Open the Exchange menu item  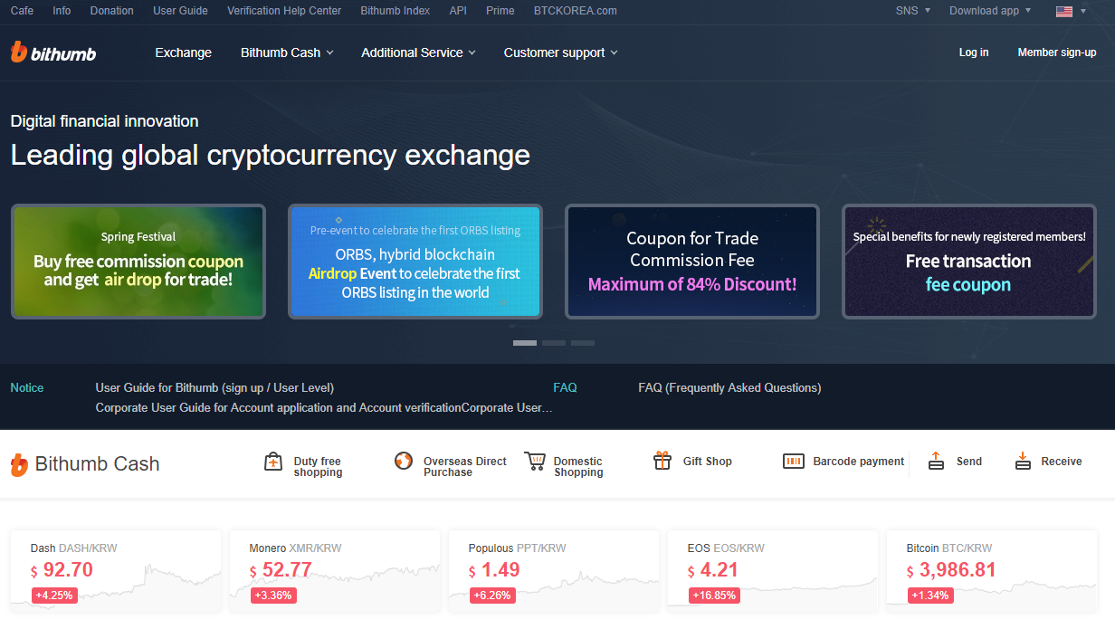183,52
